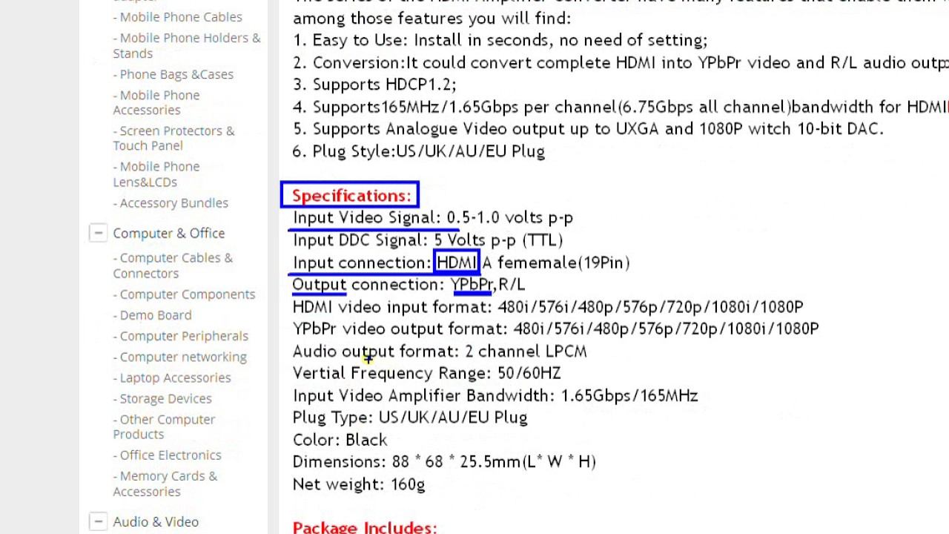Open Computer Components category
The height and width of the screenshot is (534, 949).
(x=184, y=294)
